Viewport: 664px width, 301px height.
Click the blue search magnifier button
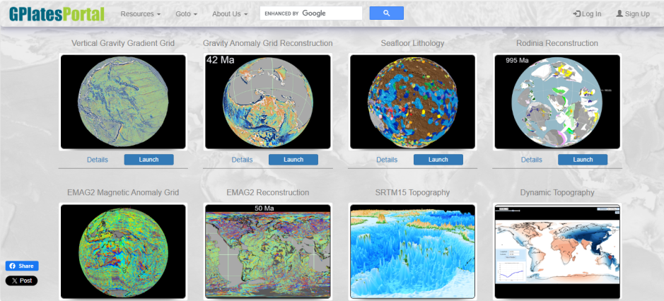click(386, 13)
